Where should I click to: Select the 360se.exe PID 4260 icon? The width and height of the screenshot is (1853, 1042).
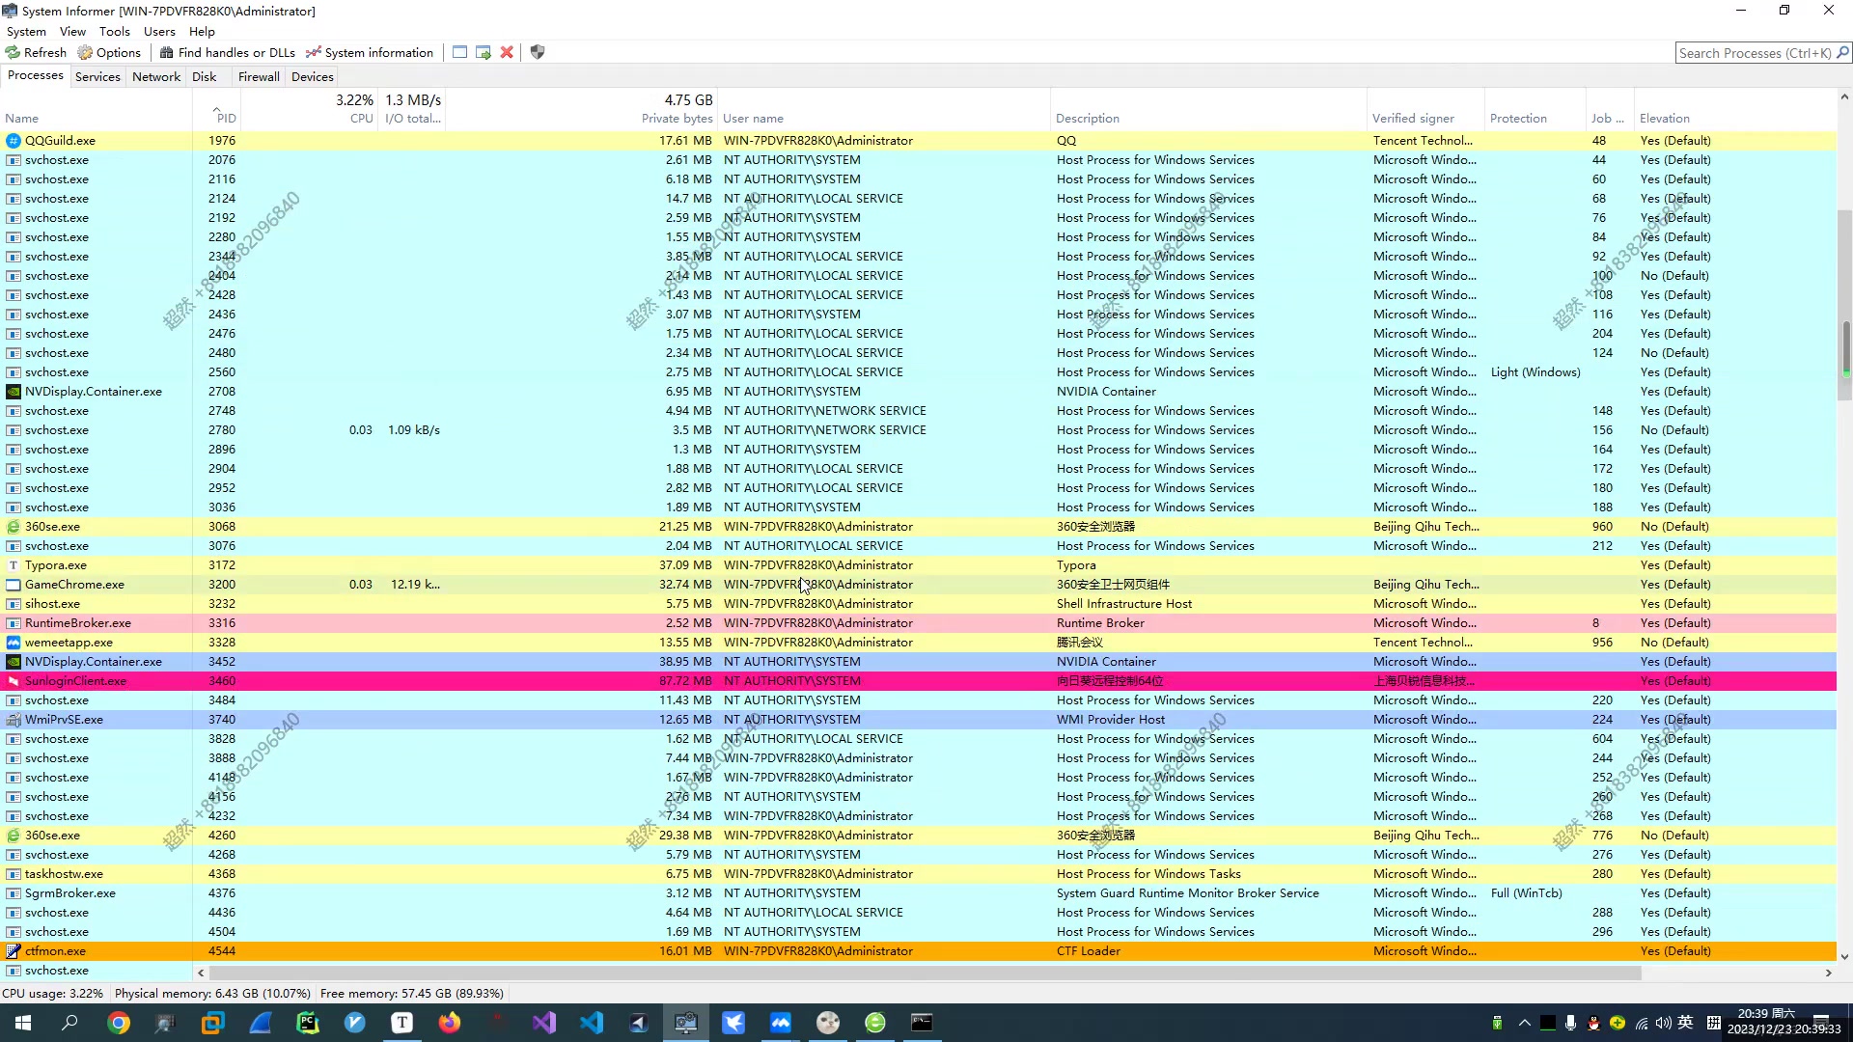tap(14, 835)
